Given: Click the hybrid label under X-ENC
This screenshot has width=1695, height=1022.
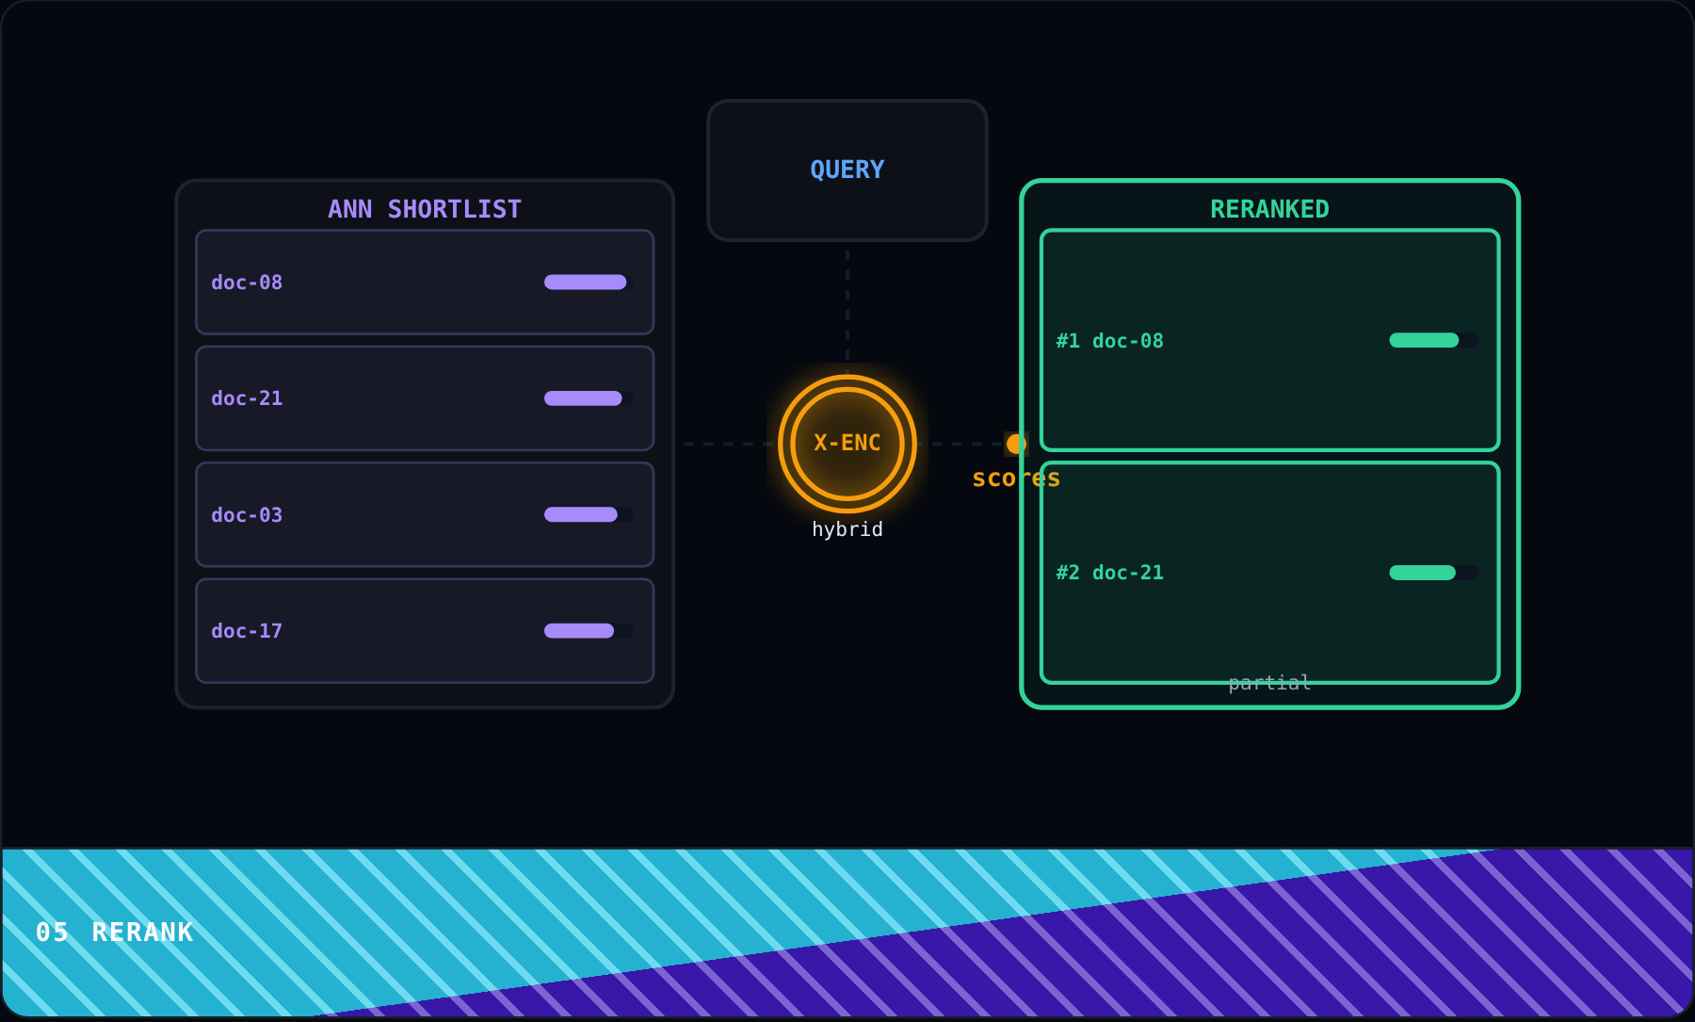Looking at the screenshot, I should pyautogui.click(x=847, y=529).
